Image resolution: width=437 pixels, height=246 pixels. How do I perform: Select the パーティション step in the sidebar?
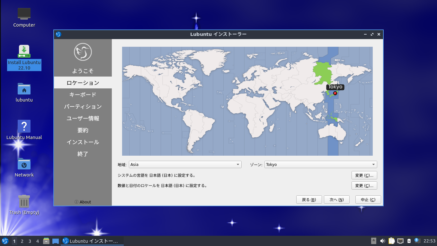(83, 106)
